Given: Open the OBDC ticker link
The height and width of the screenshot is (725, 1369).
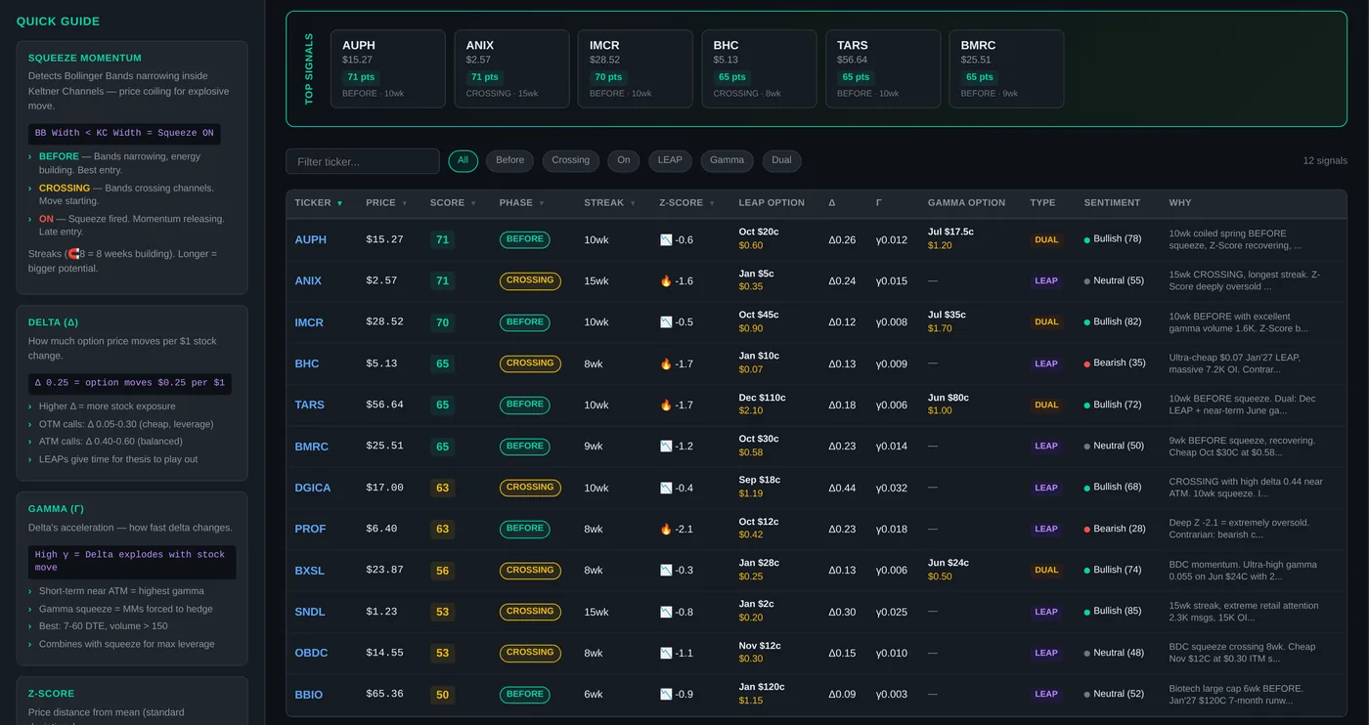Looking at the screenshot, I should pos(311,653).
